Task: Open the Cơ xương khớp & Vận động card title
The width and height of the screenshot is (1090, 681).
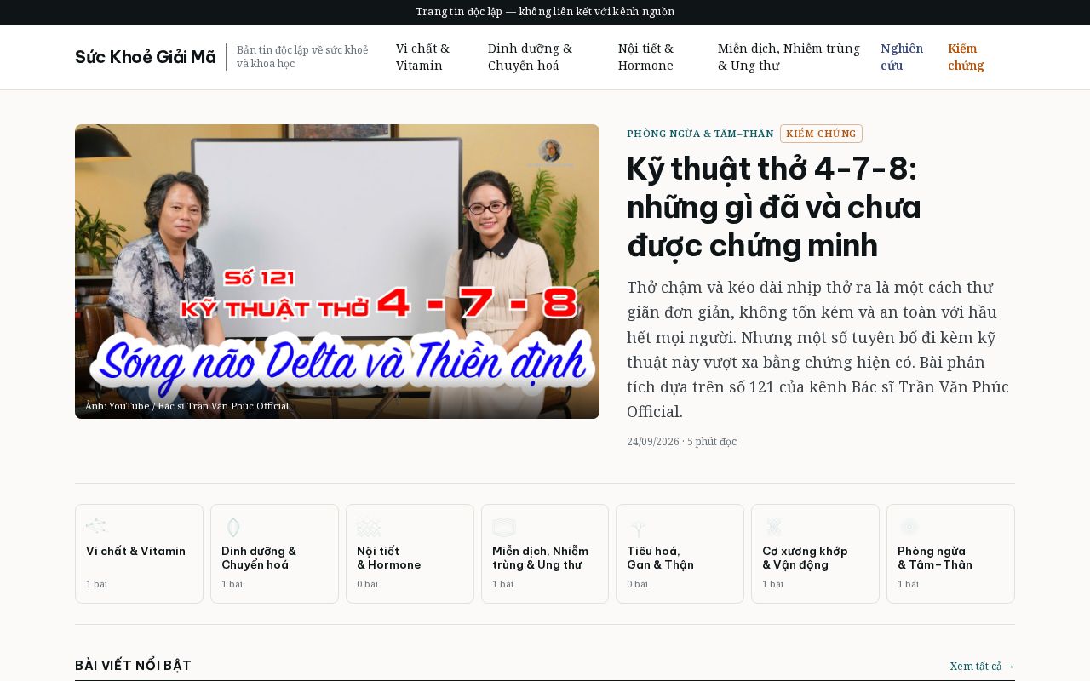Action: click(x=805, y=558)
